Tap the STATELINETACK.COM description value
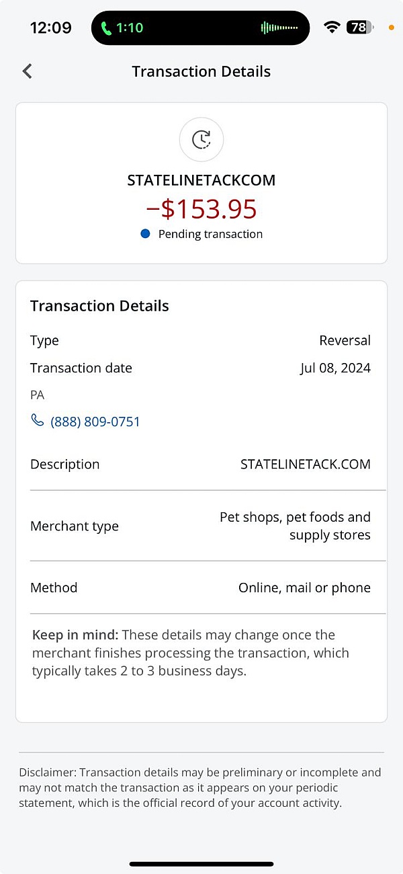Screen dimensions: 403x874 pos(305,464)
